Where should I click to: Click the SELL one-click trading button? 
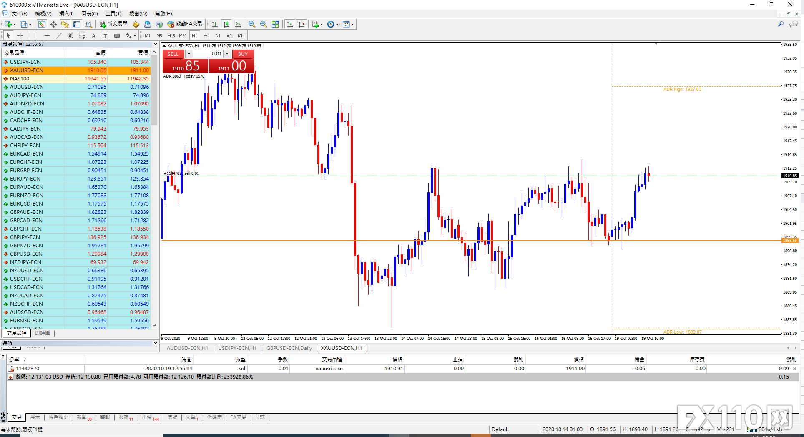(173, 54)
